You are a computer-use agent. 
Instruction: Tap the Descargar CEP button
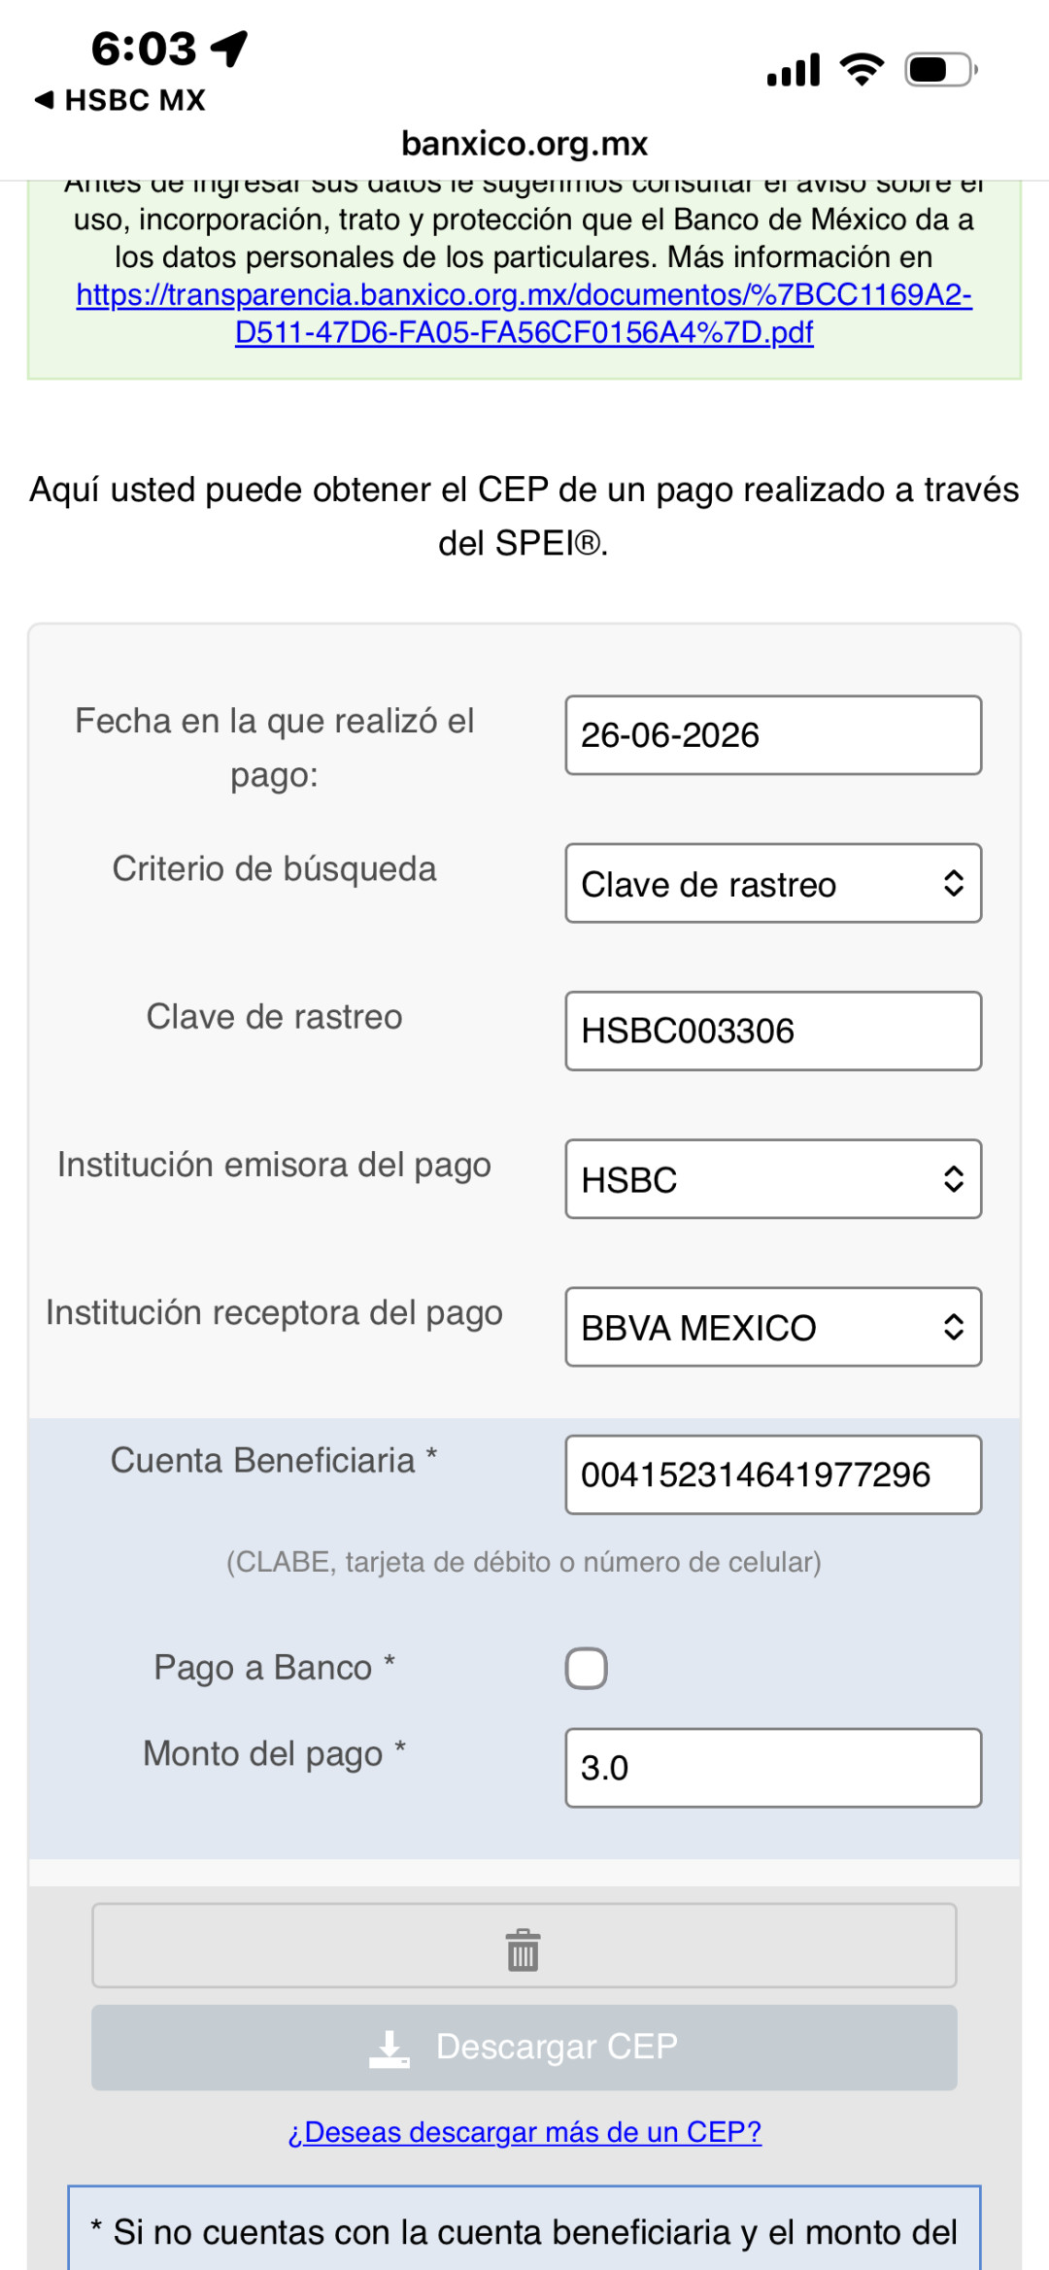pos(524,2048)
